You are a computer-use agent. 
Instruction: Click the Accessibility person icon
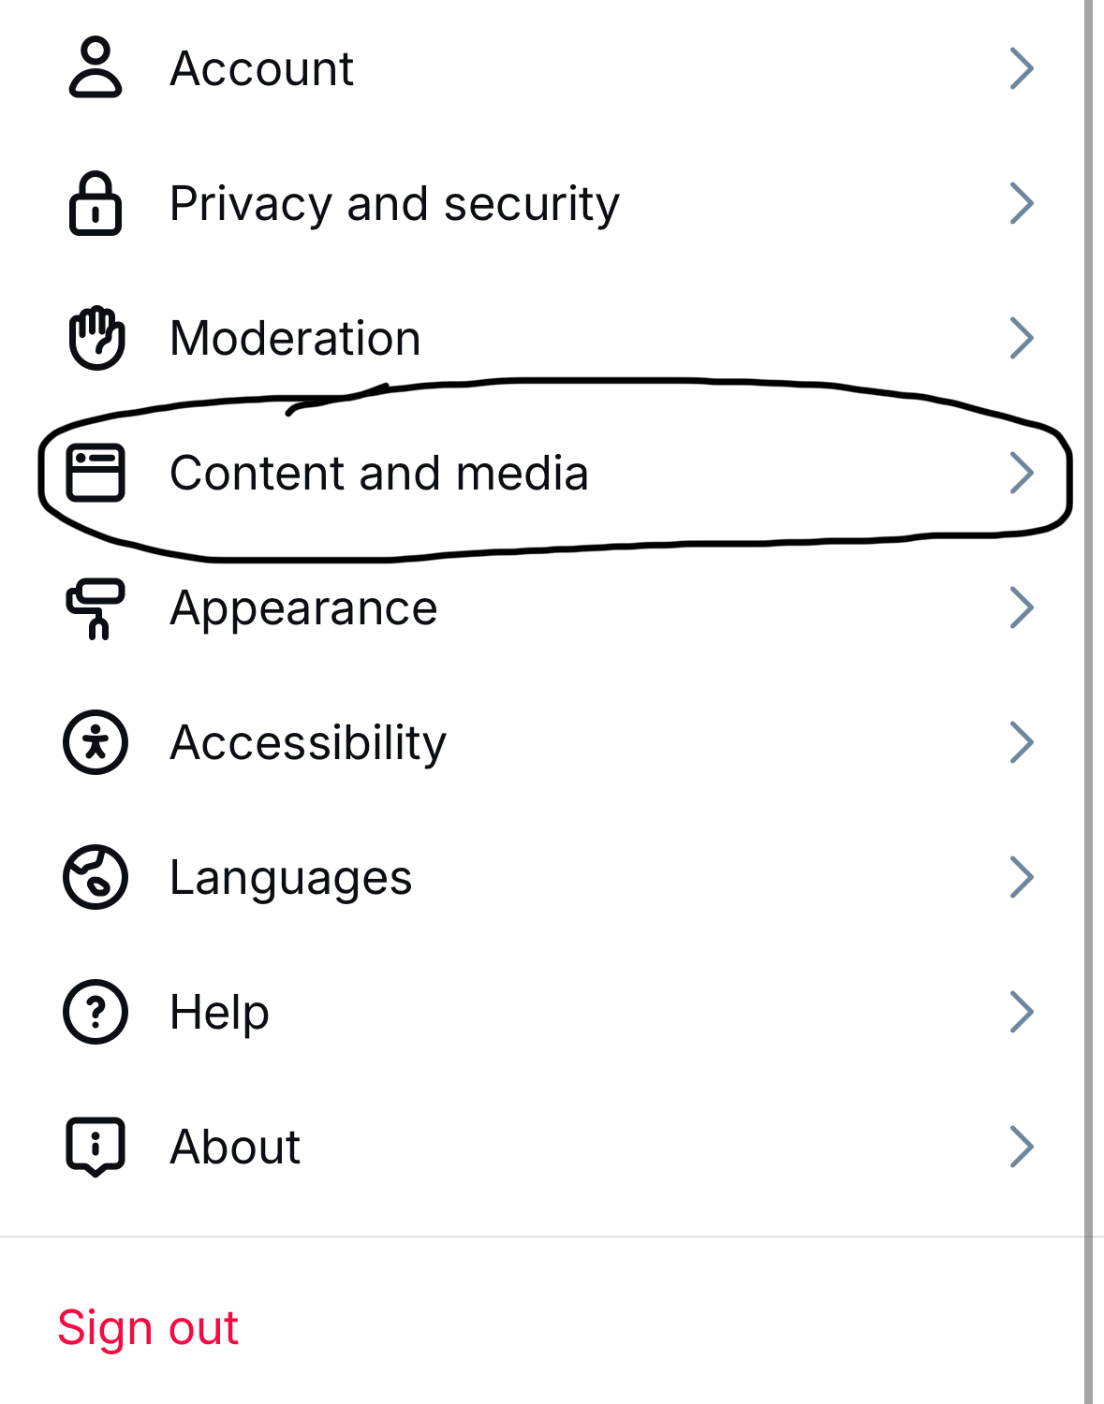tap(96, 743)
